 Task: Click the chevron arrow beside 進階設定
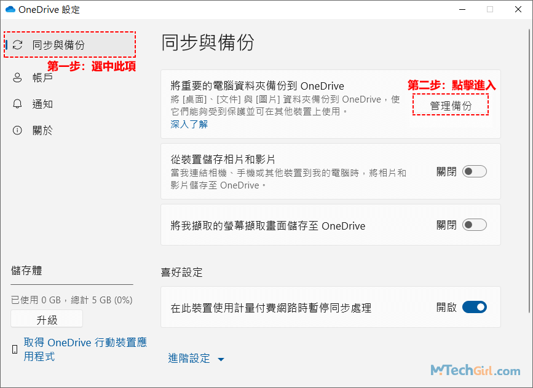(x=221, y=359)
